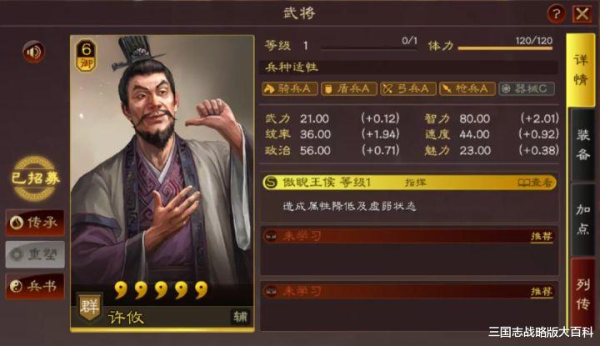The width and height of the screenshot is (600, 346).
Task: Select the 器械C siege aptitude icon
Action: [527, 89]
